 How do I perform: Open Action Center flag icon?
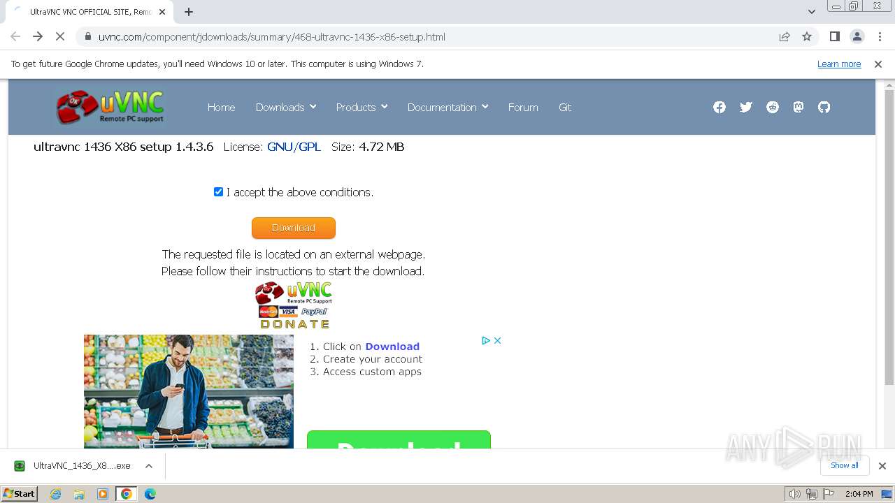pos(828,494)
